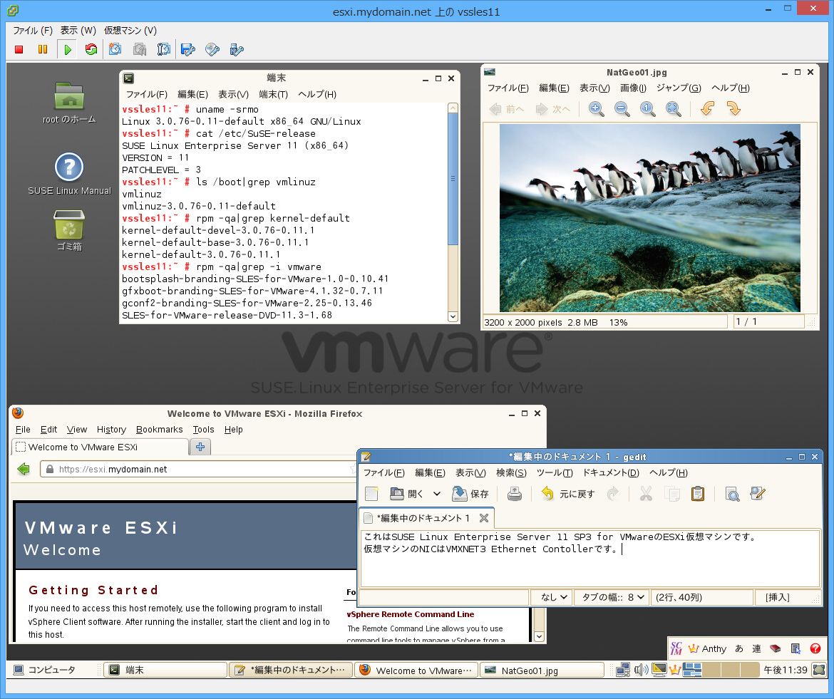Screen dimensions: 834x699
Task: Switch to NatGeo01.jpg from the taskbar
Action: (x=542, y=670)
